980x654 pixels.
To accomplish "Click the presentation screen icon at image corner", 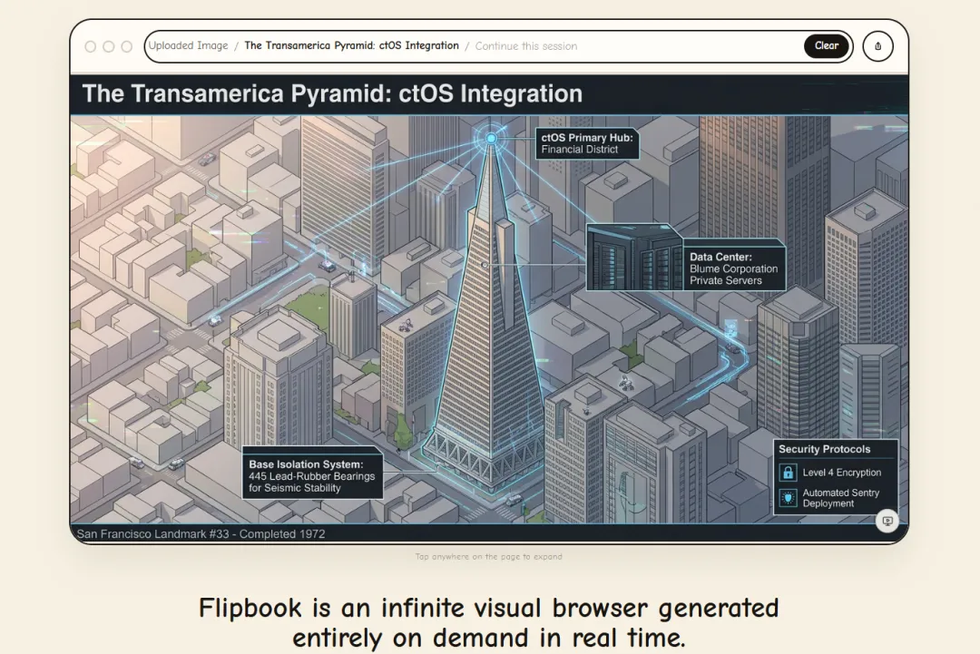I will [x=887, y=521].
